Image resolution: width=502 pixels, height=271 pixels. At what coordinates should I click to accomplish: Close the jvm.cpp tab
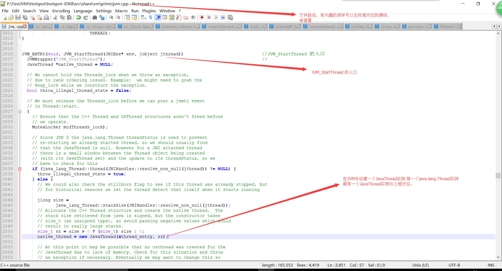[x=25, y=26]
